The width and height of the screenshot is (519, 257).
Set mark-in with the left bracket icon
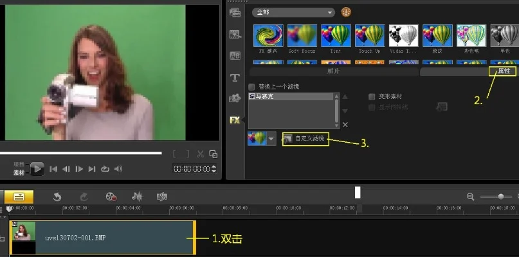pyautogui.click(x=175, y=154)
